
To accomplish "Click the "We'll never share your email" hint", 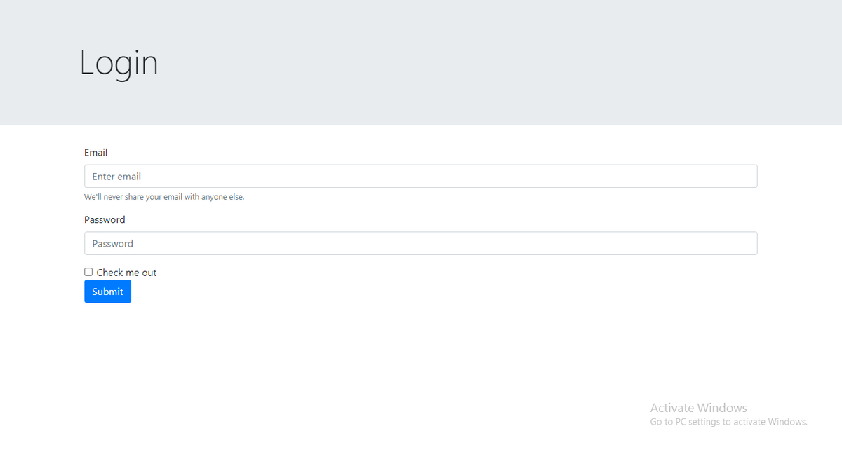I will 164,197.
